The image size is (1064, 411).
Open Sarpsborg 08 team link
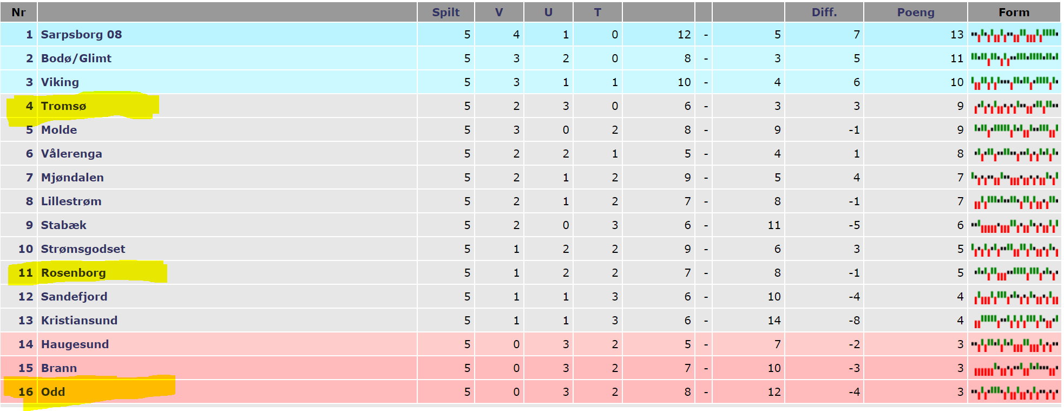click(81, 34)
